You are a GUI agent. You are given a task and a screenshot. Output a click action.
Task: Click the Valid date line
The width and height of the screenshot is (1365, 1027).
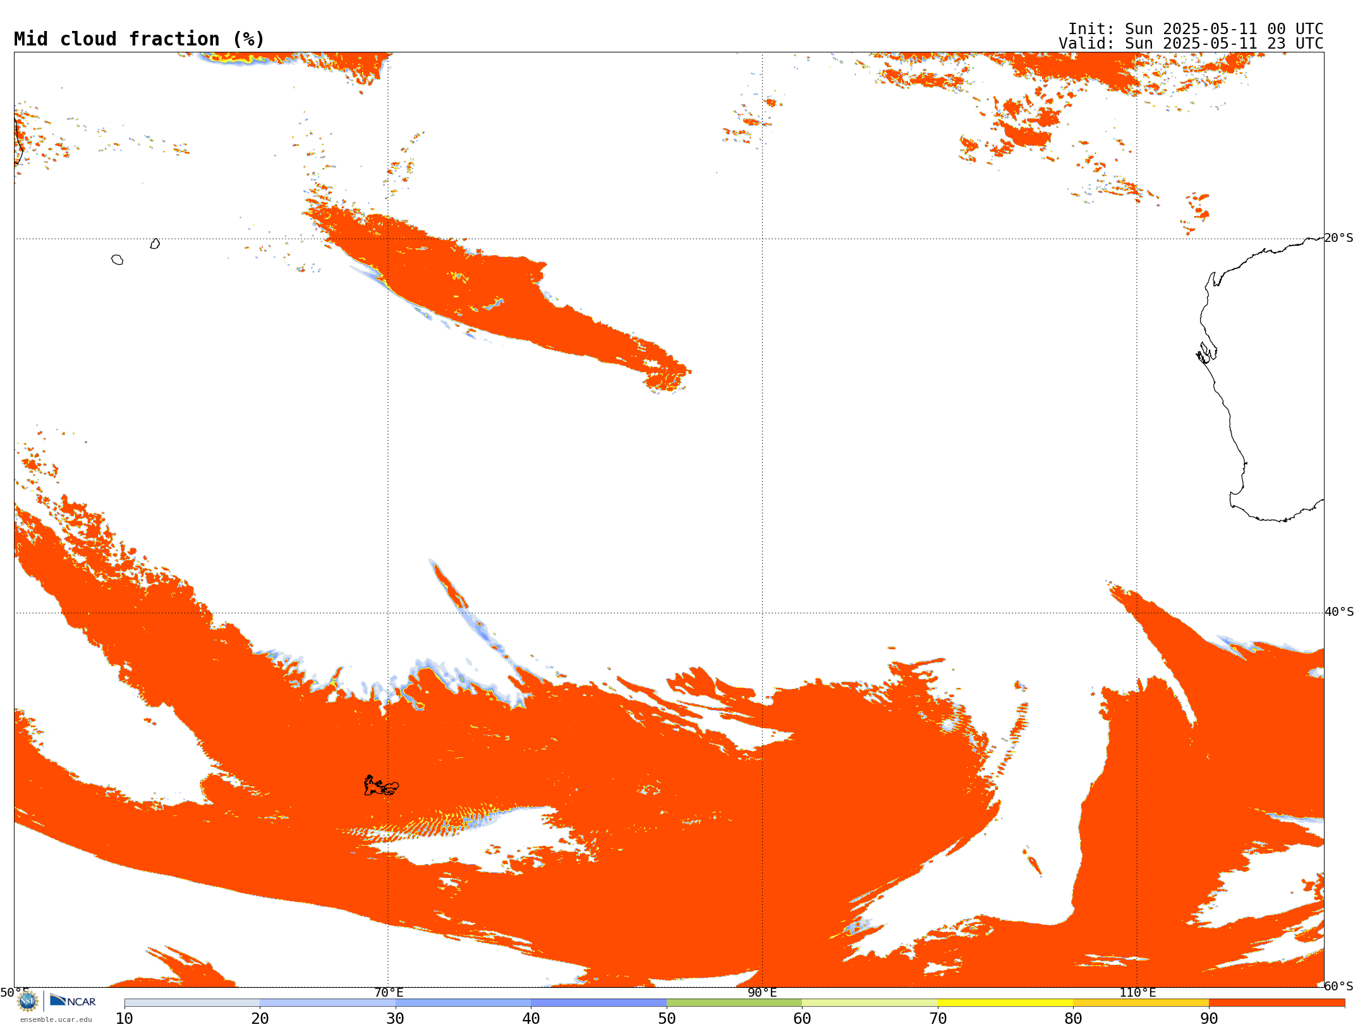(x=1191, y=44)
